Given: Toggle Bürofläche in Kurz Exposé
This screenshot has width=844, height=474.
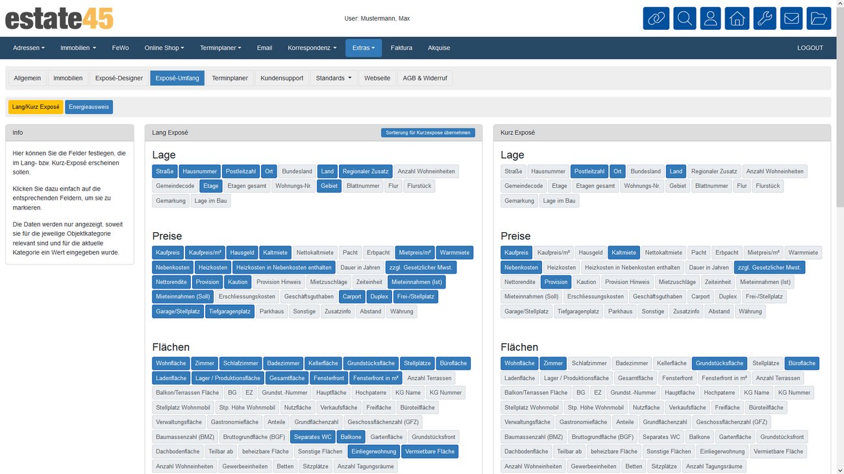Looking at the screenshot, I should (x=802, y=363).
